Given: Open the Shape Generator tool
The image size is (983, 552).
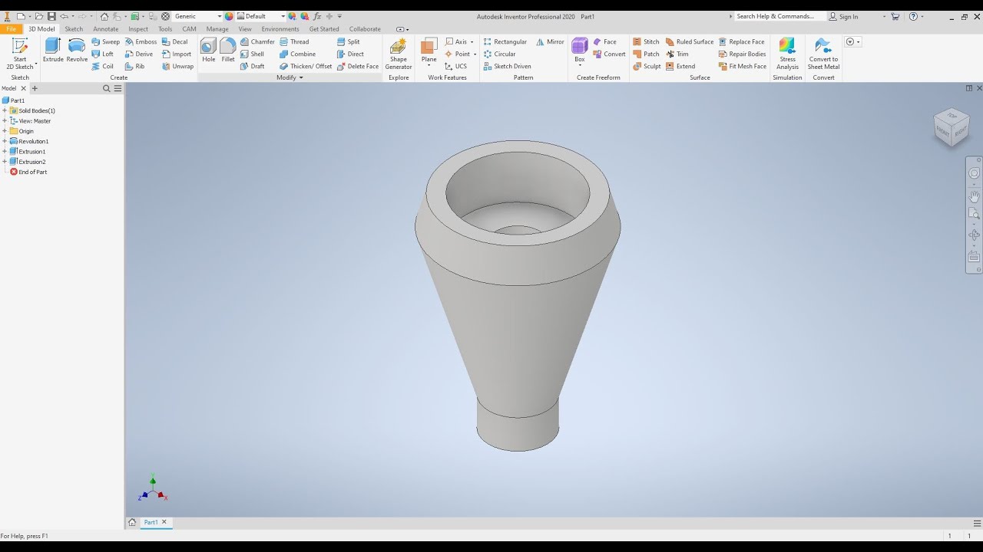Looking at the screenshot, I should [x=399, y=54].
